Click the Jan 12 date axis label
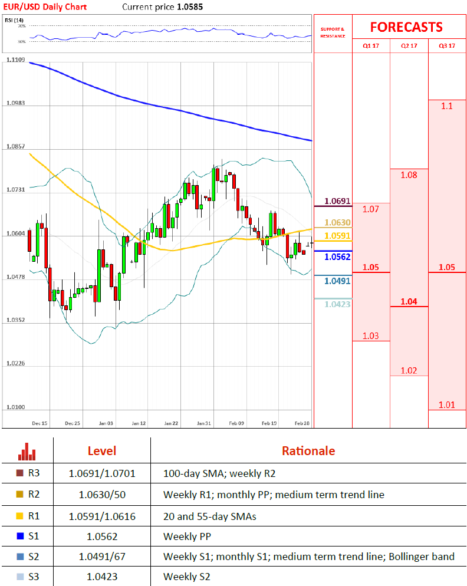 pos(139,423)
